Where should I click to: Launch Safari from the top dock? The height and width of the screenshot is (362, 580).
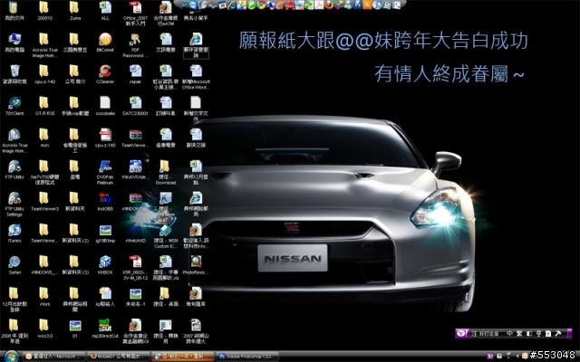tap(377, 5)
